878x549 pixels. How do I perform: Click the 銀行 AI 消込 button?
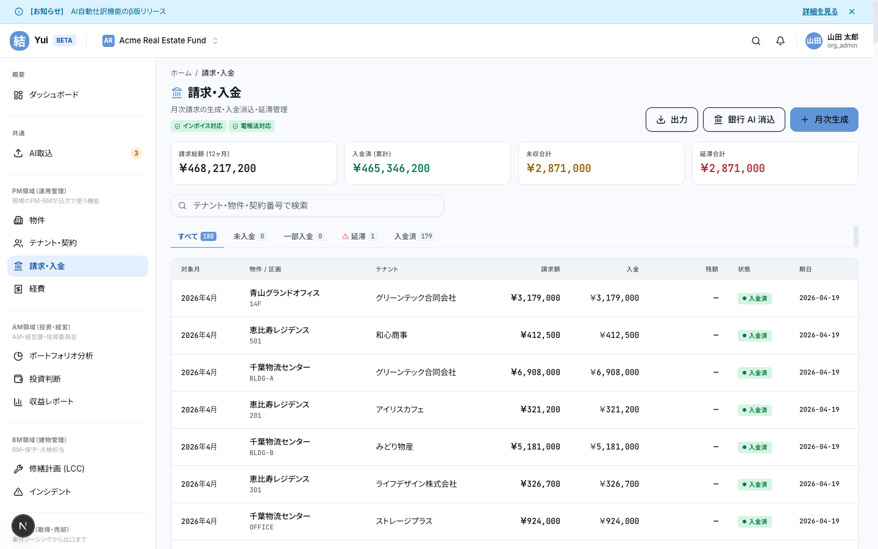point(744,120)
